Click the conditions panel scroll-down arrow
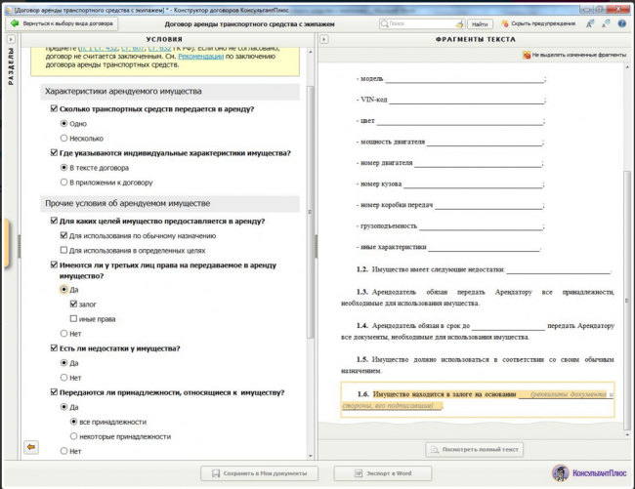This screenshot has height=489, width=635. (311, 456)
